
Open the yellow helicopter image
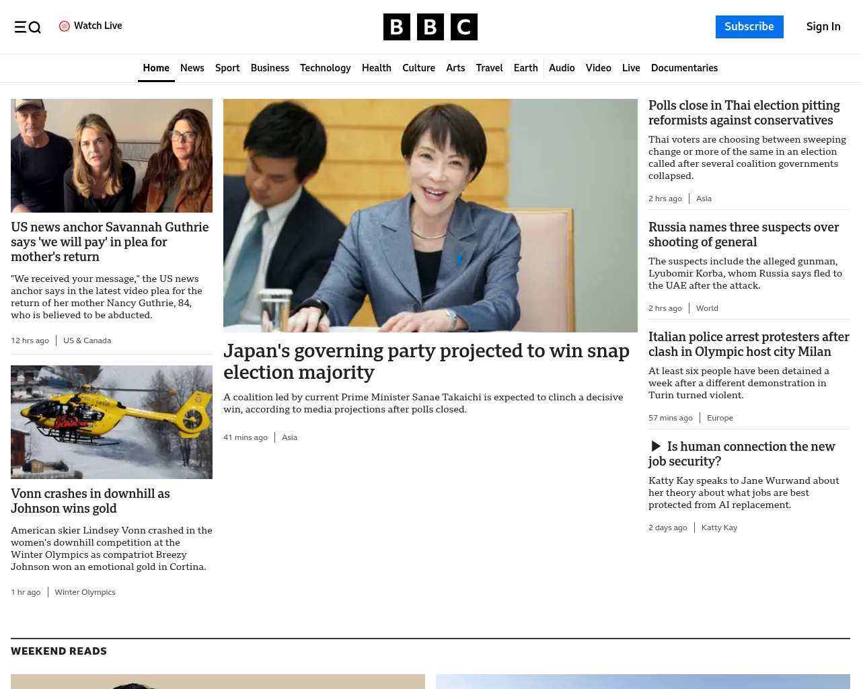[x=112, y=422]
